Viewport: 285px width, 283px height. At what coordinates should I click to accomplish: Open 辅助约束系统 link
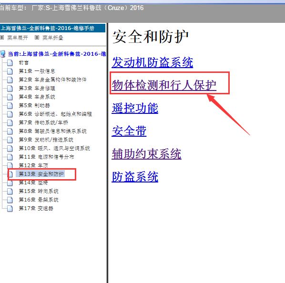tap(146, 154)
